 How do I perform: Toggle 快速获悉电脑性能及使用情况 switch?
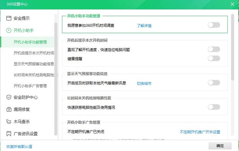click(x=214, y=107)
